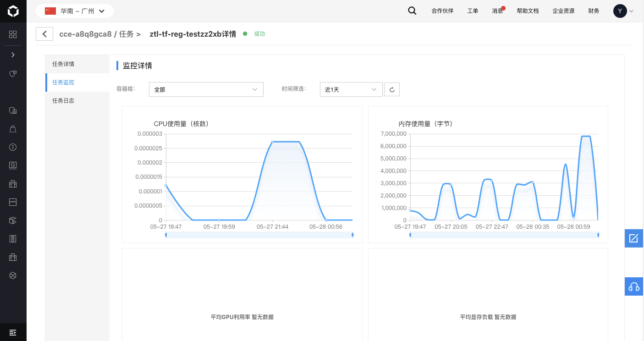Viewport: 644px width, 341px height.
Task: Click right handle of CPU chart zoom slider
Action: (x=352, y=235)
